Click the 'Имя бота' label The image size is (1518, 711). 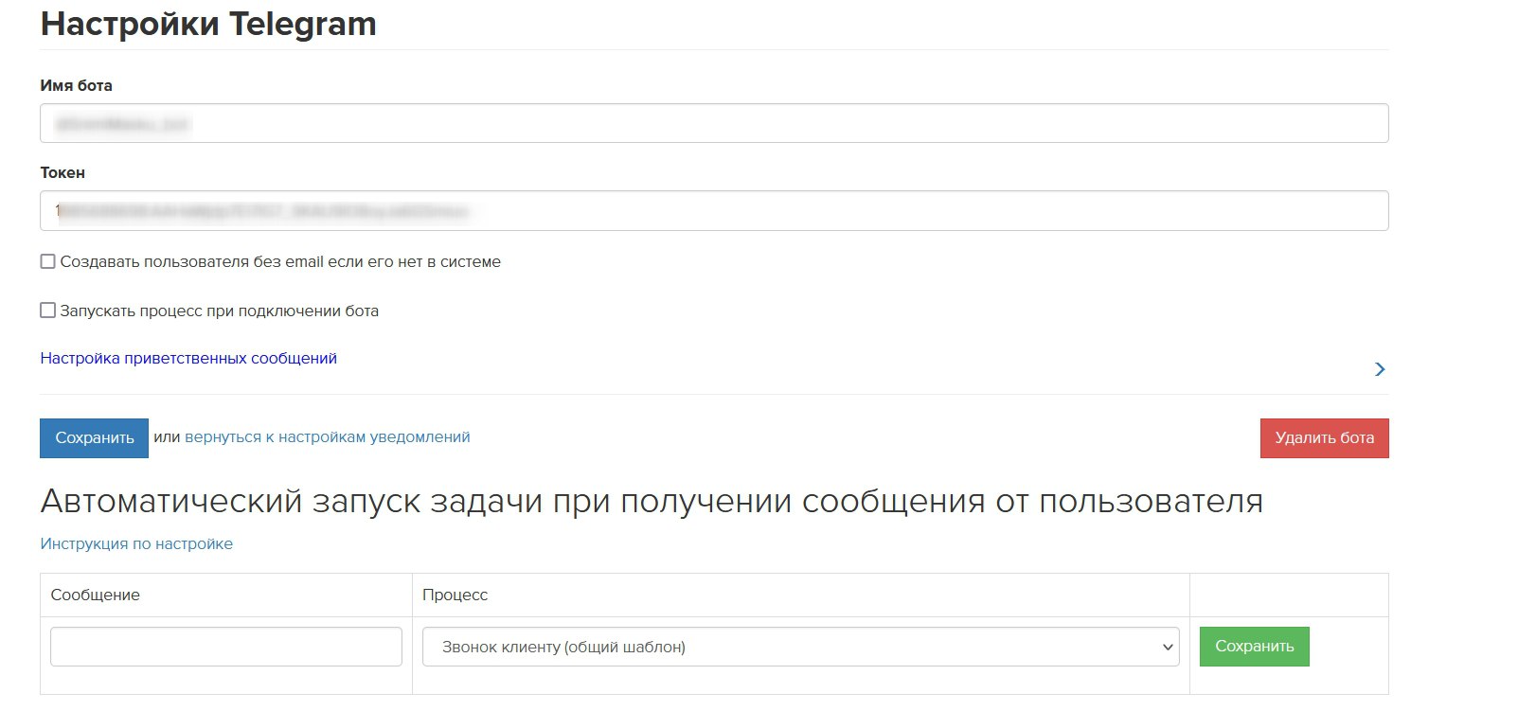[76, 85]
